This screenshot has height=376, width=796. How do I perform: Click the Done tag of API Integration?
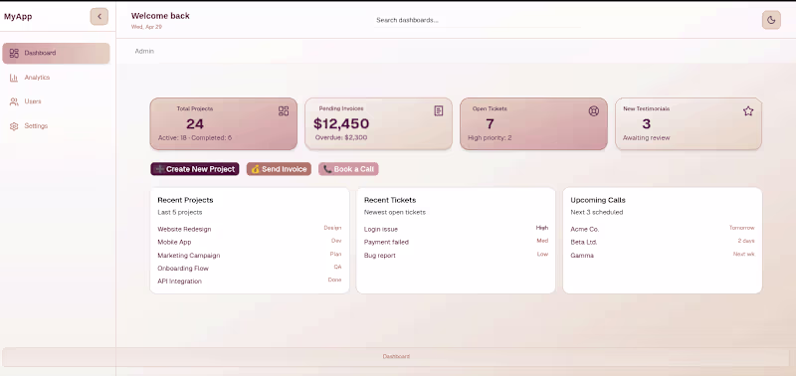click(x=334, y=280)
